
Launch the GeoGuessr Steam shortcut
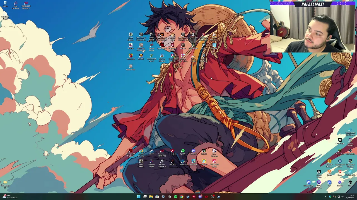coord(172,58)
